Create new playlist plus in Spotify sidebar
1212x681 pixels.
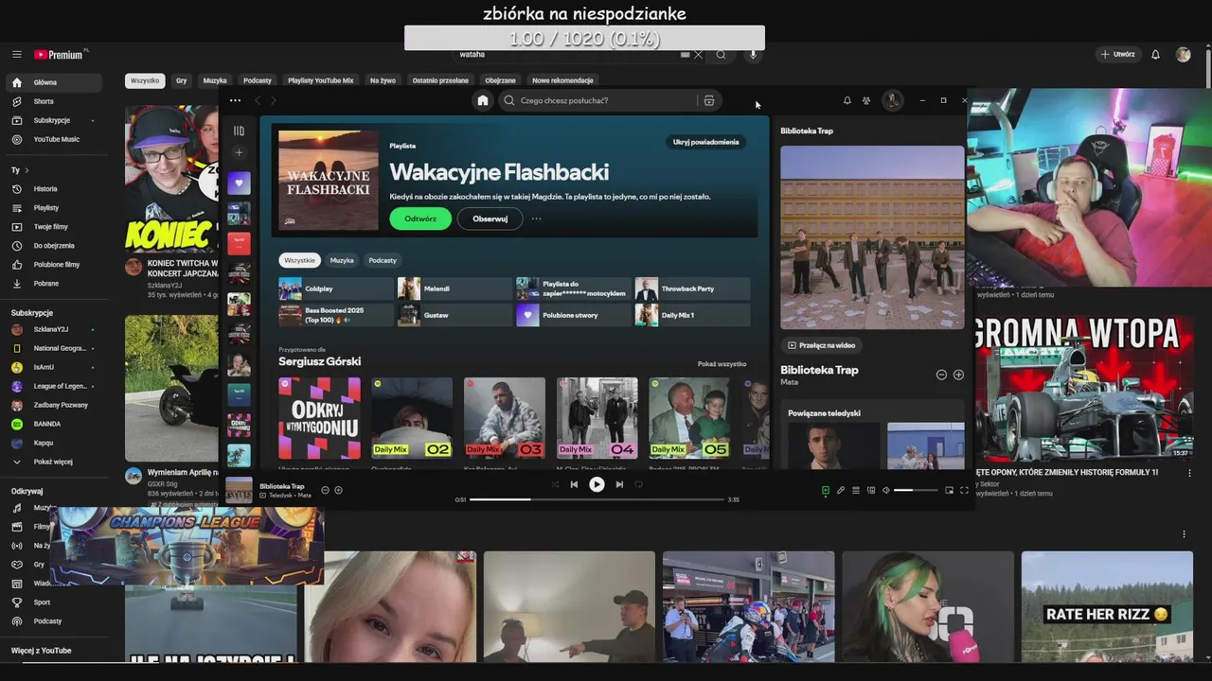(x=239, y=152)
